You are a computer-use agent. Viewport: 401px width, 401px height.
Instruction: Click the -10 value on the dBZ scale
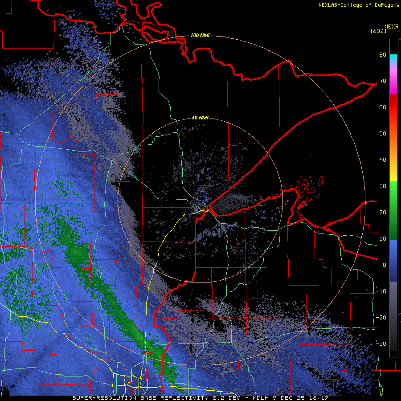(x=381, y=291)
